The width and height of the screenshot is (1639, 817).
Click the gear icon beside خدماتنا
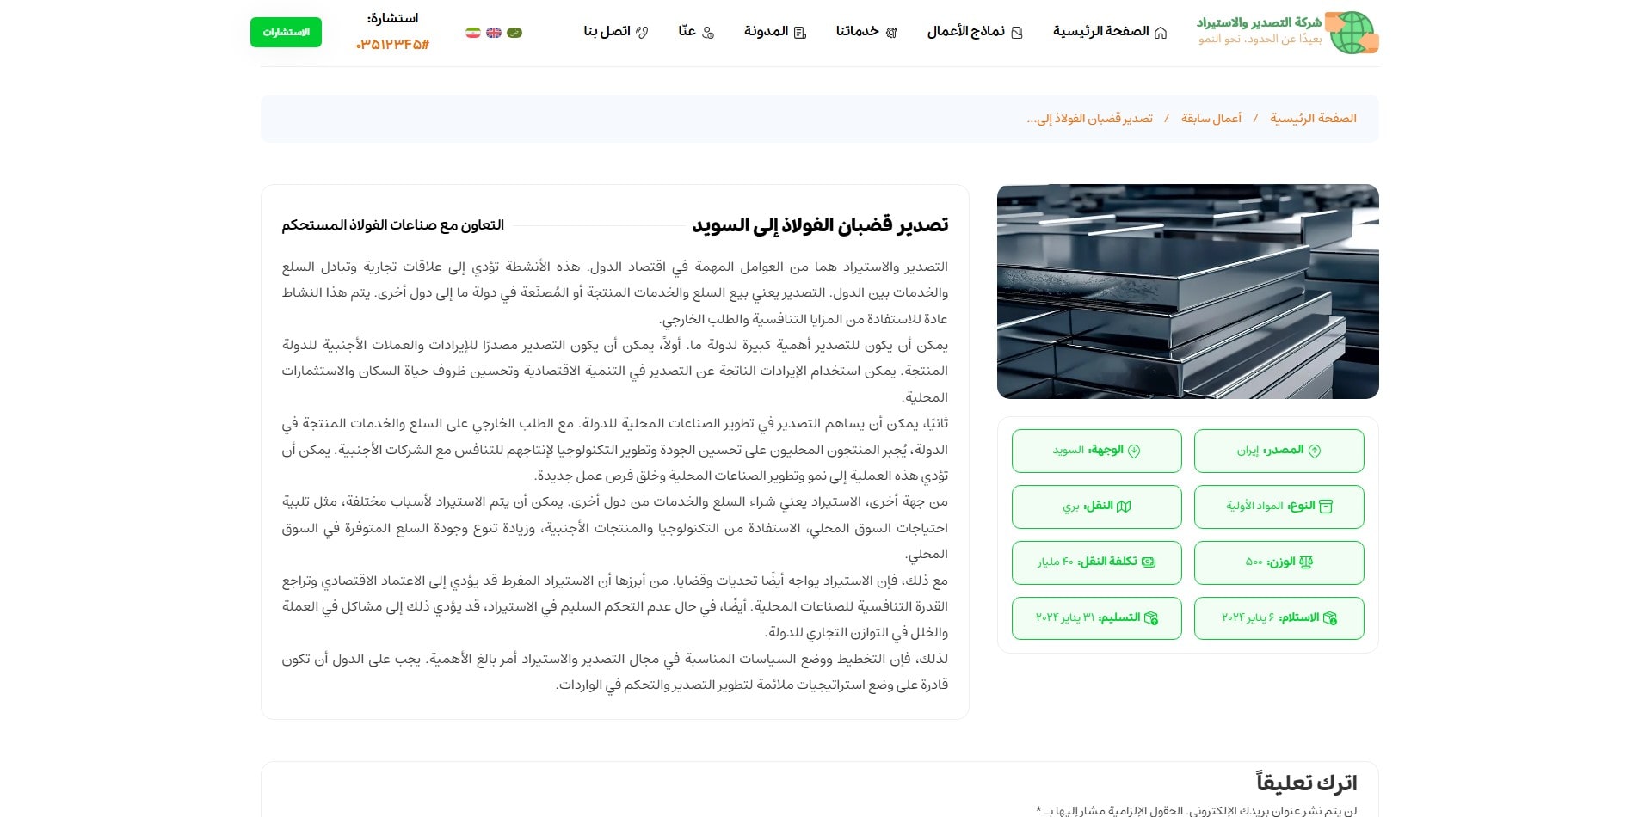point(892,32)
